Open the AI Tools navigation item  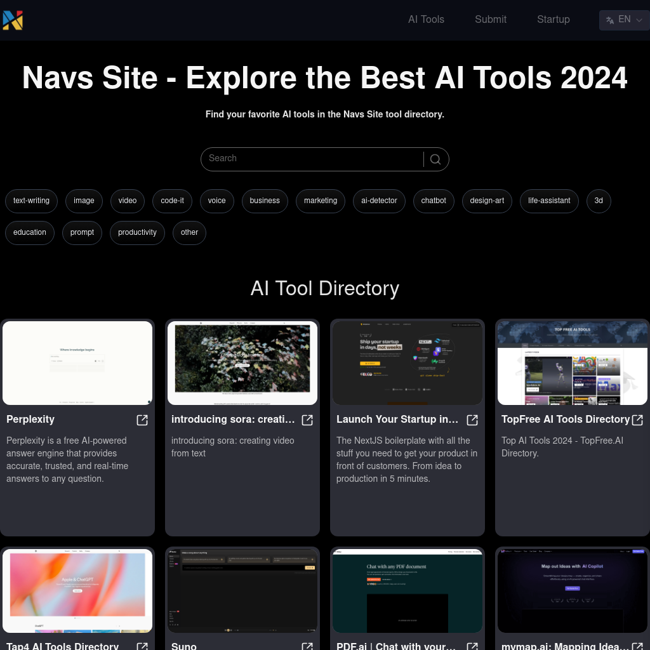tap(426, 20)
